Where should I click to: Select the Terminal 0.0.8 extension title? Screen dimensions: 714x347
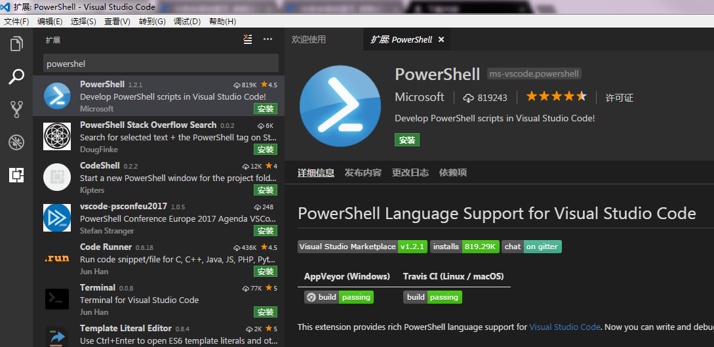tap(98, 287)
